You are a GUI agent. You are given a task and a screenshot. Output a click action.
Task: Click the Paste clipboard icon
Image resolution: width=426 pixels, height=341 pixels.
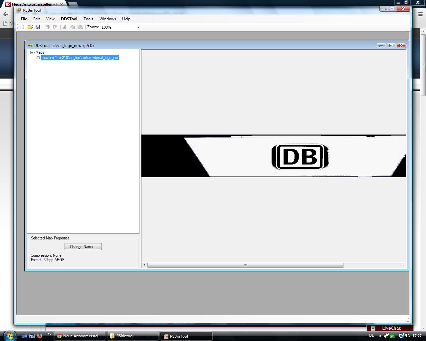(80, 27)
